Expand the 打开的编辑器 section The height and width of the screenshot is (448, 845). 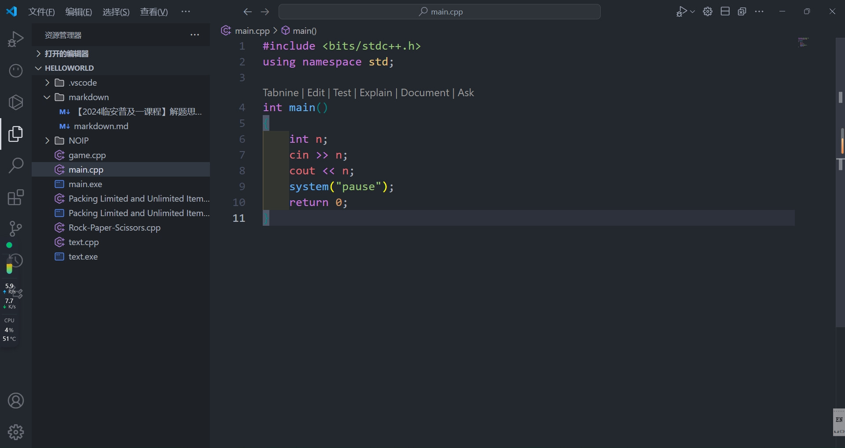tap(66, 54)
